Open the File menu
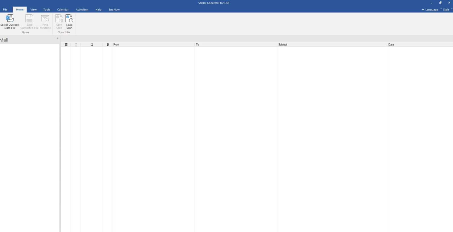 click(5, 10)
